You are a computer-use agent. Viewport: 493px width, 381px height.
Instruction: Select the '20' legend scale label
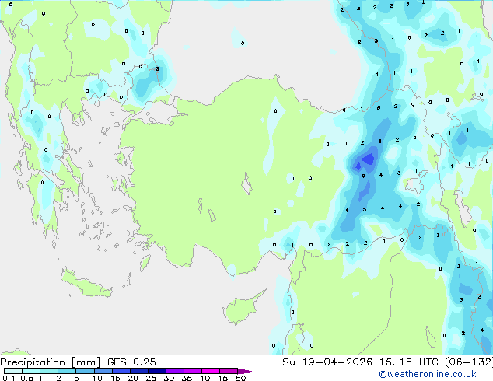[133, 378]
